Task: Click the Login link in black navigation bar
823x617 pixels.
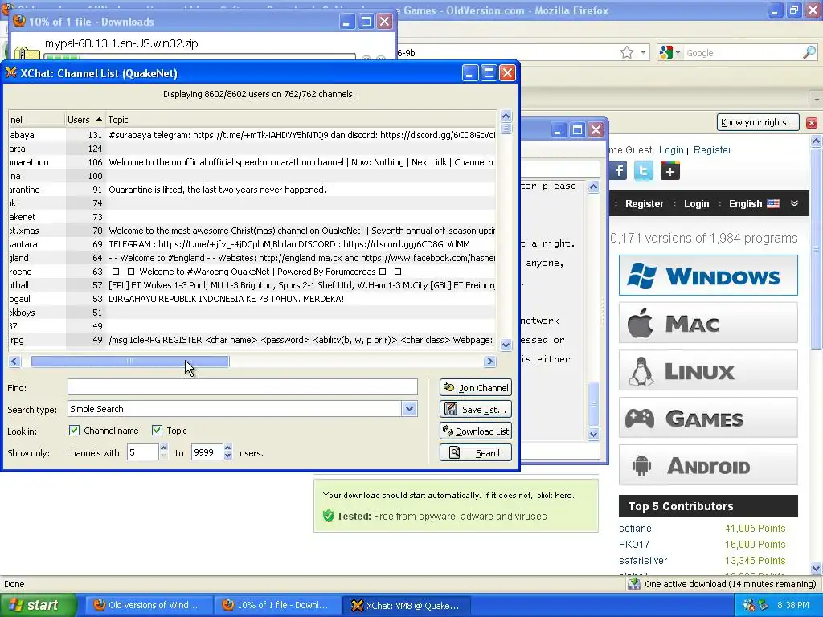Action: click(697, 203)
